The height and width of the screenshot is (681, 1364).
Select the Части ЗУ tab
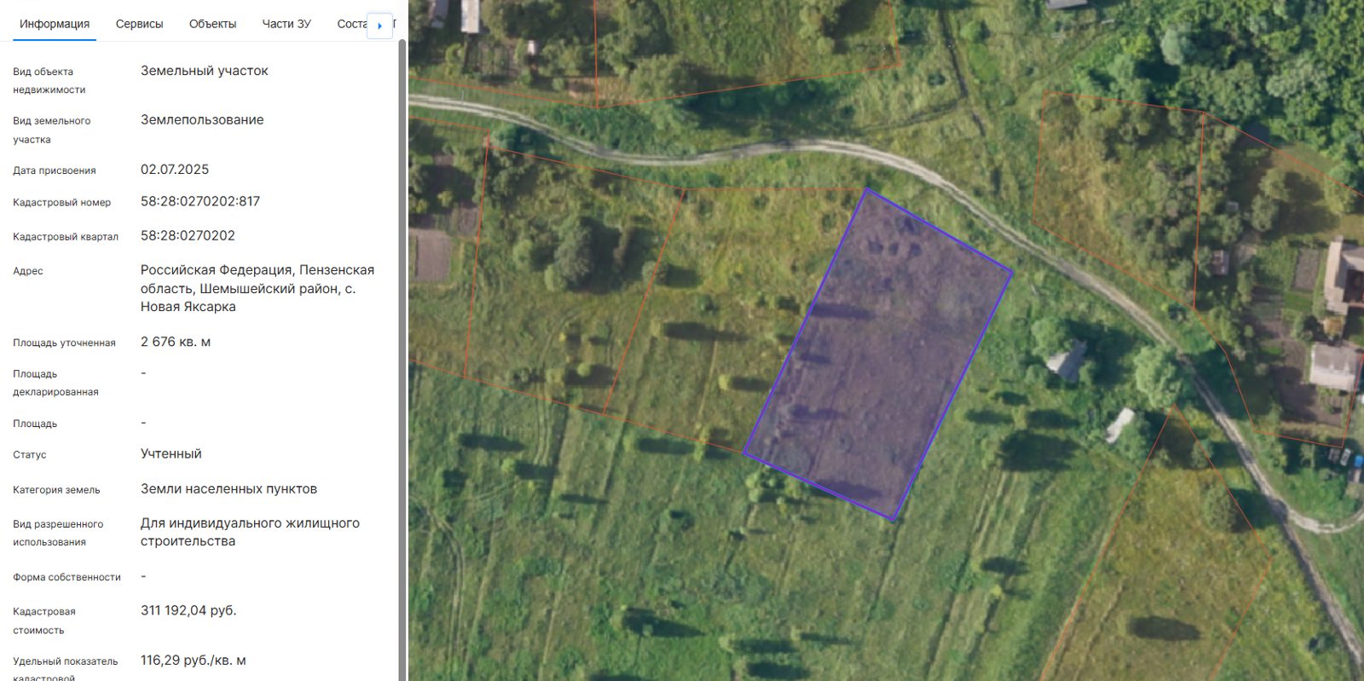tap(286, 24)
